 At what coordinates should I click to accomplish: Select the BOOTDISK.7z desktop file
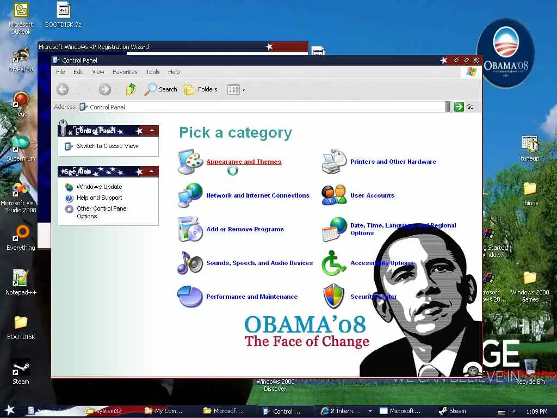tap(63, 15)
